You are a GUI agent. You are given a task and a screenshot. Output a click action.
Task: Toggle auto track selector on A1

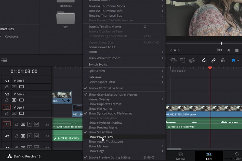pos(23,124)
